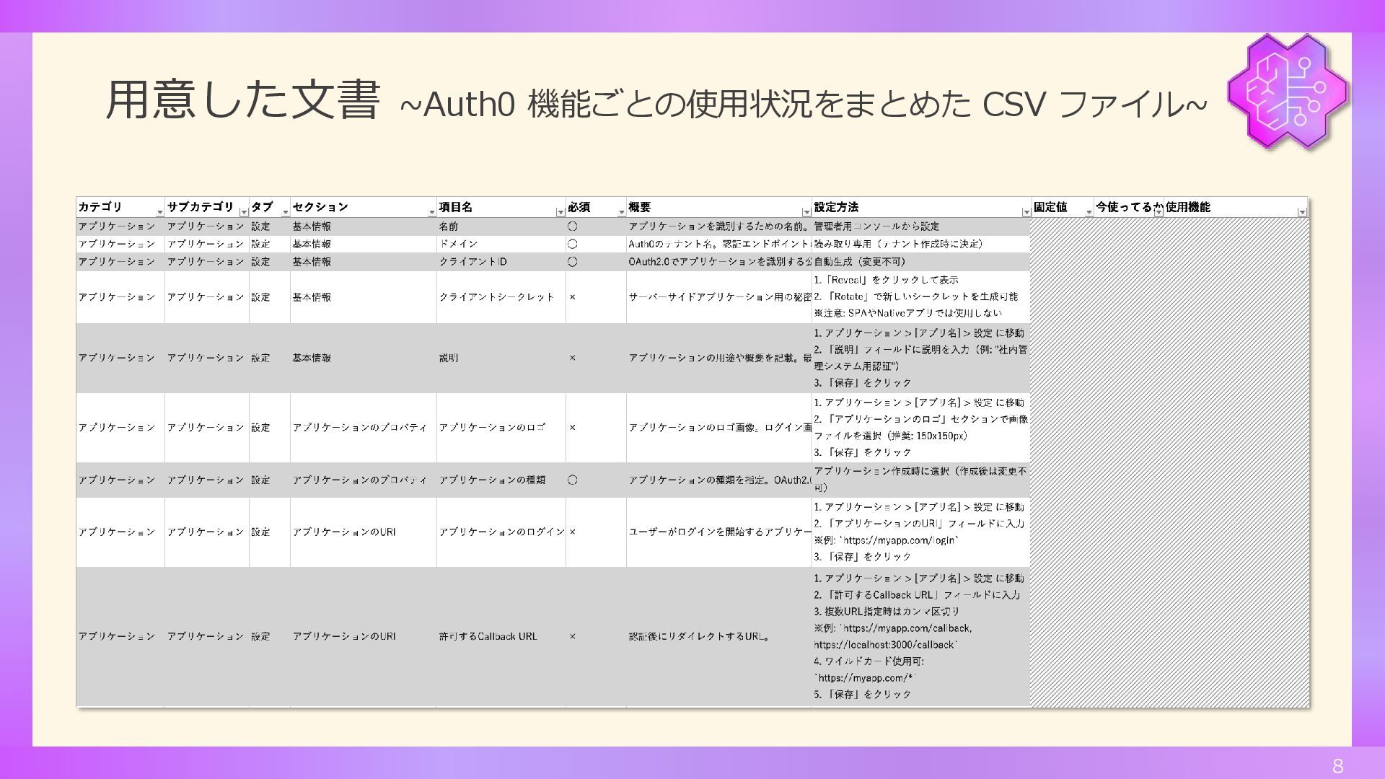Click the 使用機能 column filter arrow

pos(1301,212)
